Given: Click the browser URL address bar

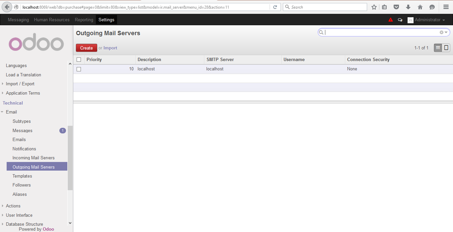Looking at the screenshot, I should pos(146,7).
